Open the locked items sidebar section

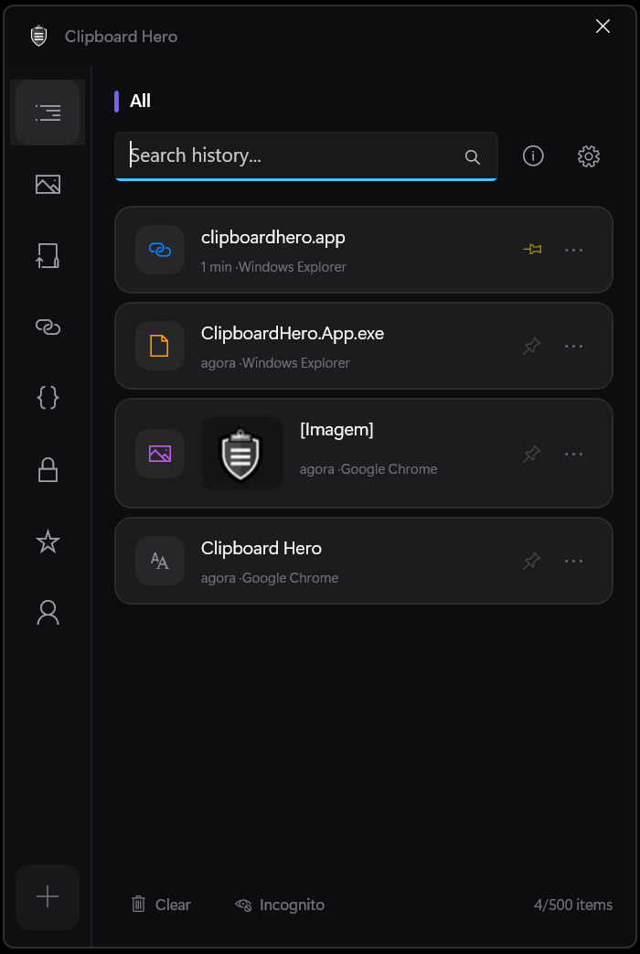(48, 470)
